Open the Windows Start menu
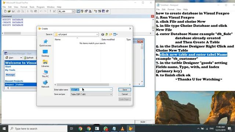The image size is (235, 132). [x=4, y=129]
